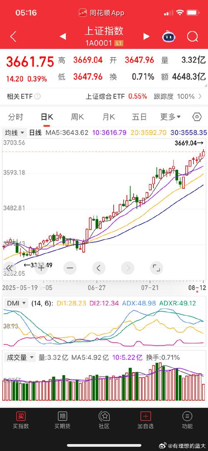Tap 同花顺App return label in status bar

point(102,13)
